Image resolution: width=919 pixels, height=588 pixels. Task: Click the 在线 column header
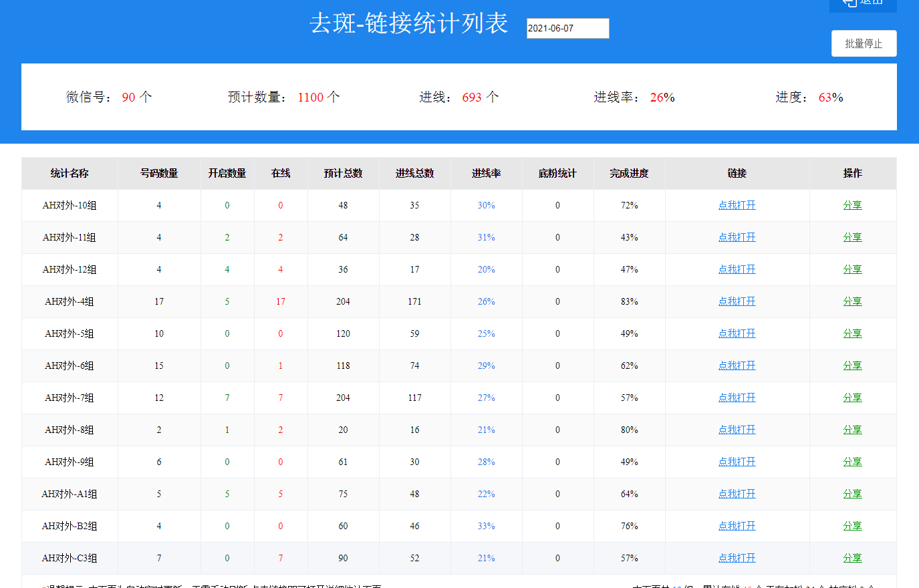pos(281,173)
